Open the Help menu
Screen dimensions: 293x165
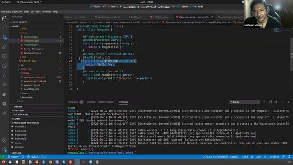tap(55, 12)
